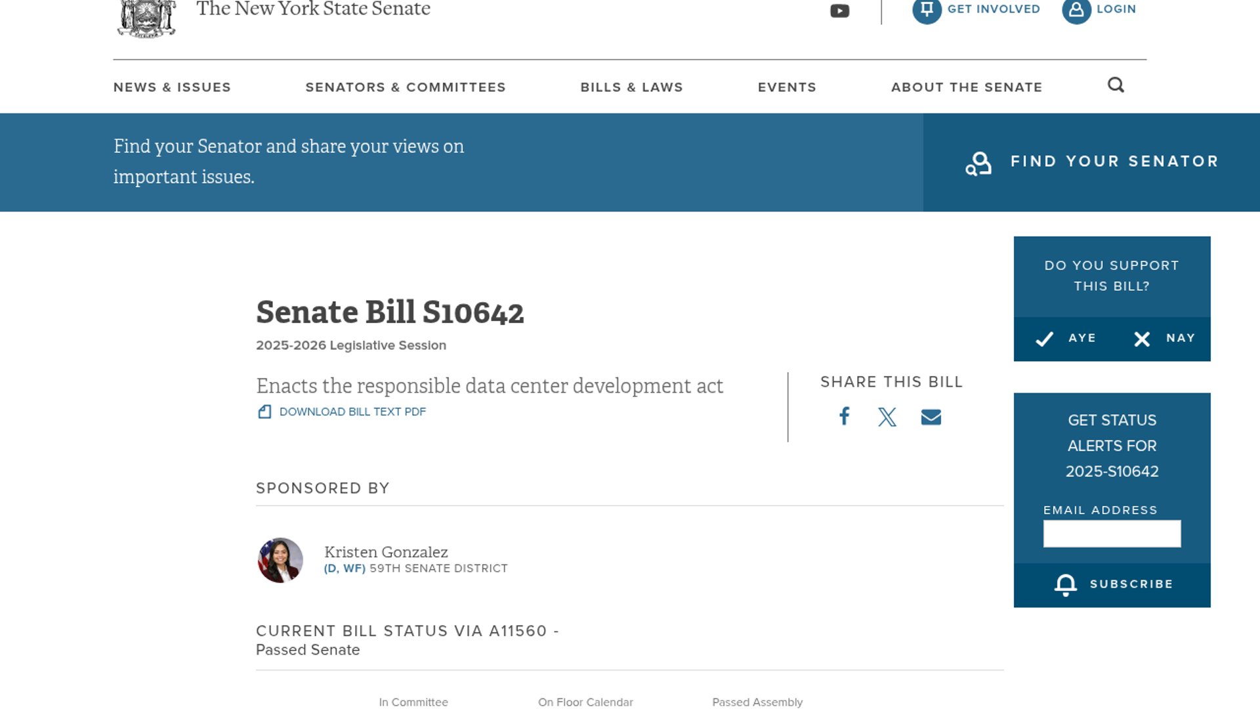
Task: Open the Senate YouTube channel icon
Action: point(839,11)
